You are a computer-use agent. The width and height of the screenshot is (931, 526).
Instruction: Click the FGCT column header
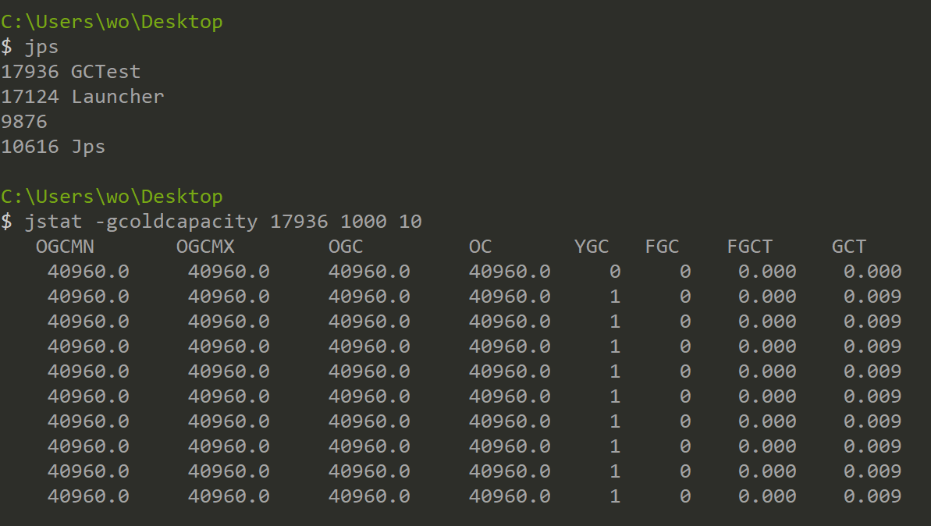[749, 247]
